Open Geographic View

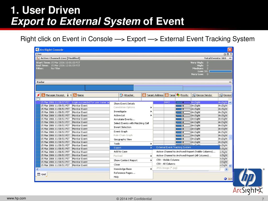(131, 139)
